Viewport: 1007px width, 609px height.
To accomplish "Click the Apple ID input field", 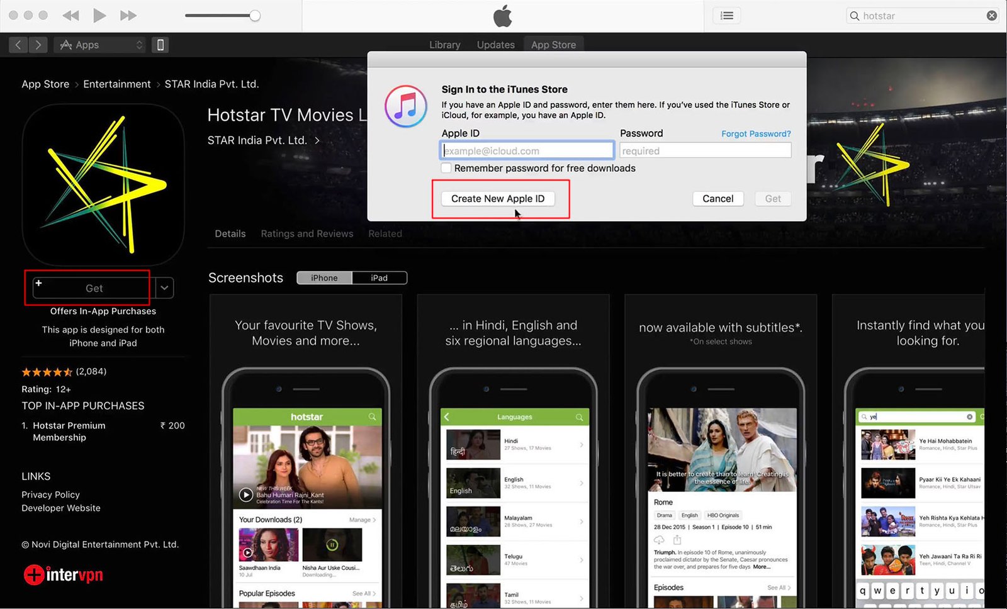I will [x=527, y=150].
